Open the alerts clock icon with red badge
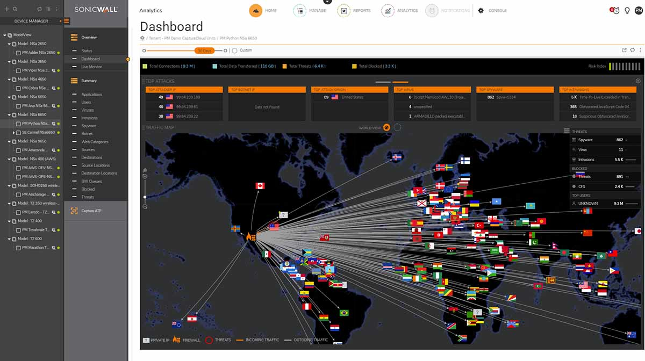 coord(615,11)
